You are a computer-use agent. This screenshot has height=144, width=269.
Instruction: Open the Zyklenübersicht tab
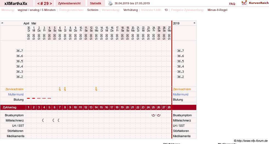69,4
